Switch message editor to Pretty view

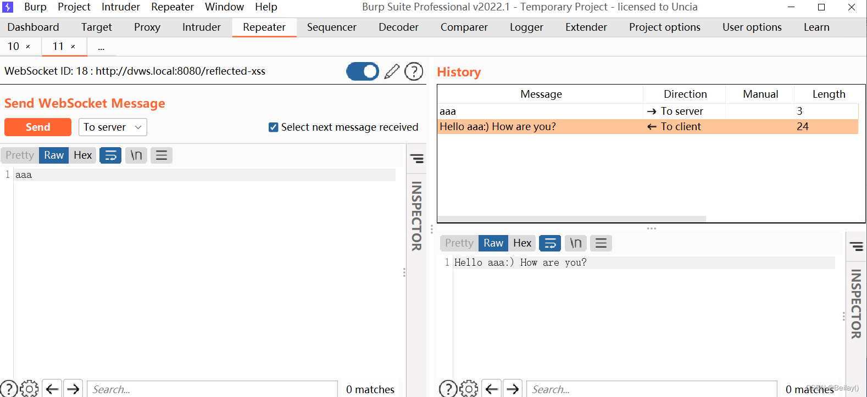(20, 155)
